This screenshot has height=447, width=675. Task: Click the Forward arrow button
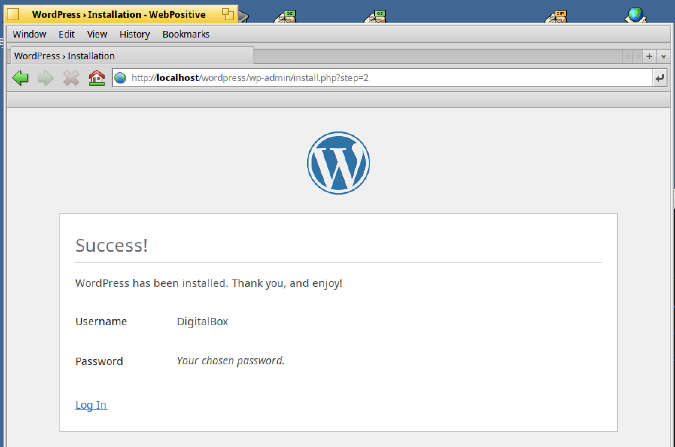click(x=46, y=78)
